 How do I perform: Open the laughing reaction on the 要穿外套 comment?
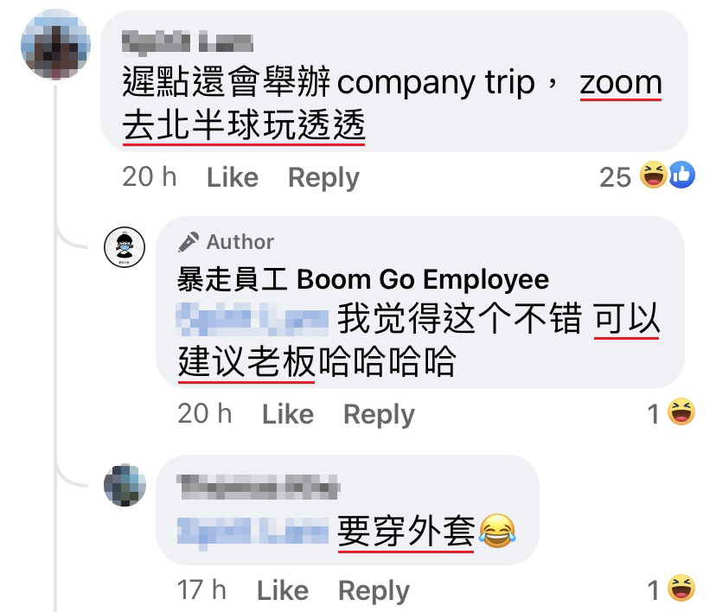coord(681,588)
